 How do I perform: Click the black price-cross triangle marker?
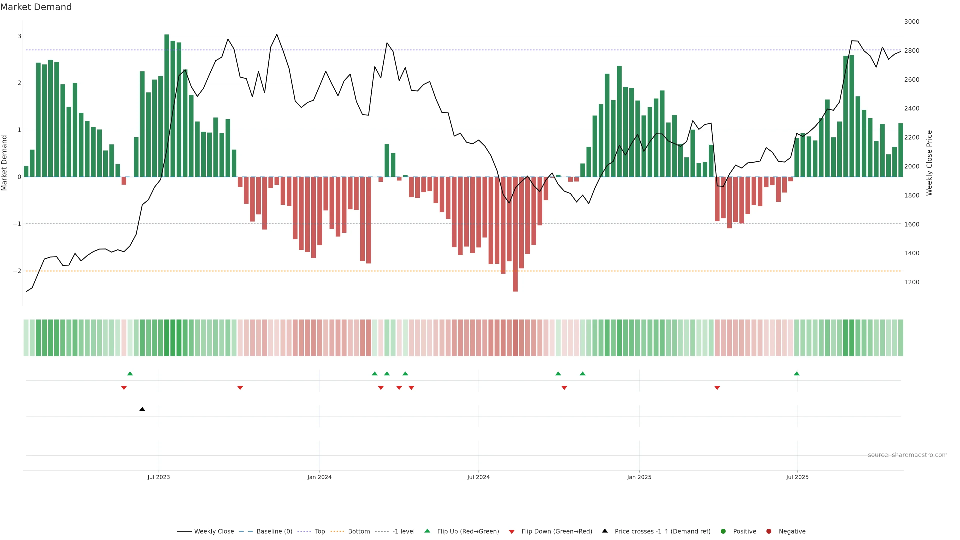(x=142, y=409)
